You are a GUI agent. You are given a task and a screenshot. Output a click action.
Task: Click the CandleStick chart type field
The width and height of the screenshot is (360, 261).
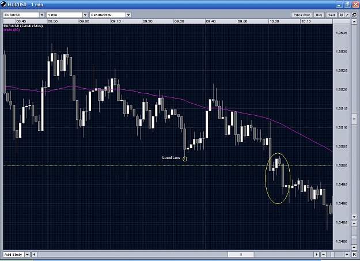pos(108,15)
